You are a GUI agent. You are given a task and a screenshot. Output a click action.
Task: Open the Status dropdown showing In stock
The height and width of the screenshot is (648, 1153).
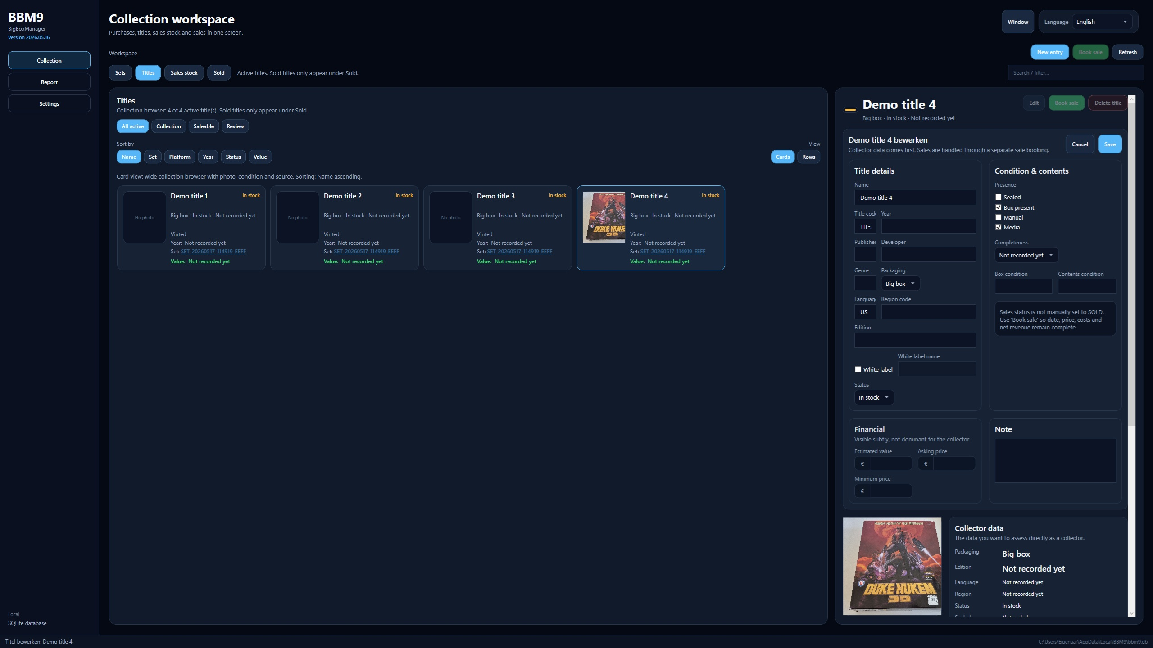pyautogui.click(x=874, y=397)
